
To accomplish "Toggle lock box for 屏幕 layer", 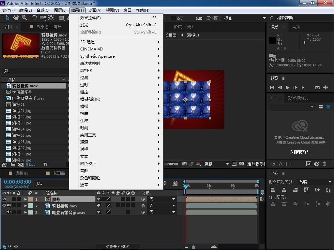I will coord(19,199).
